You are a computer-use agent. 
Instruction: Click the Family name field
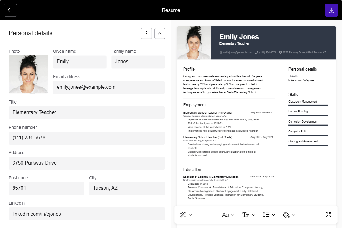coord(138,62)
